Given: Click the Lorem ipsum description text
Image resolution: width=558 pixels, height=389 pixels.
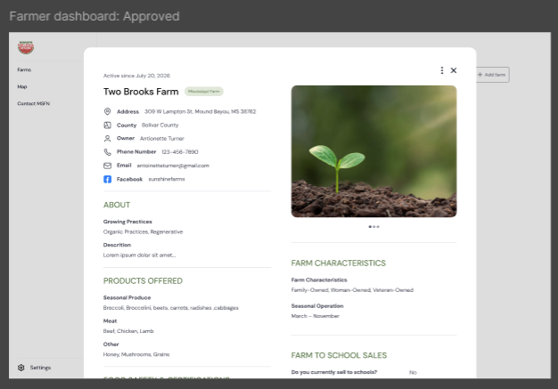Looking at the screenshot, I should pos(139,255).
